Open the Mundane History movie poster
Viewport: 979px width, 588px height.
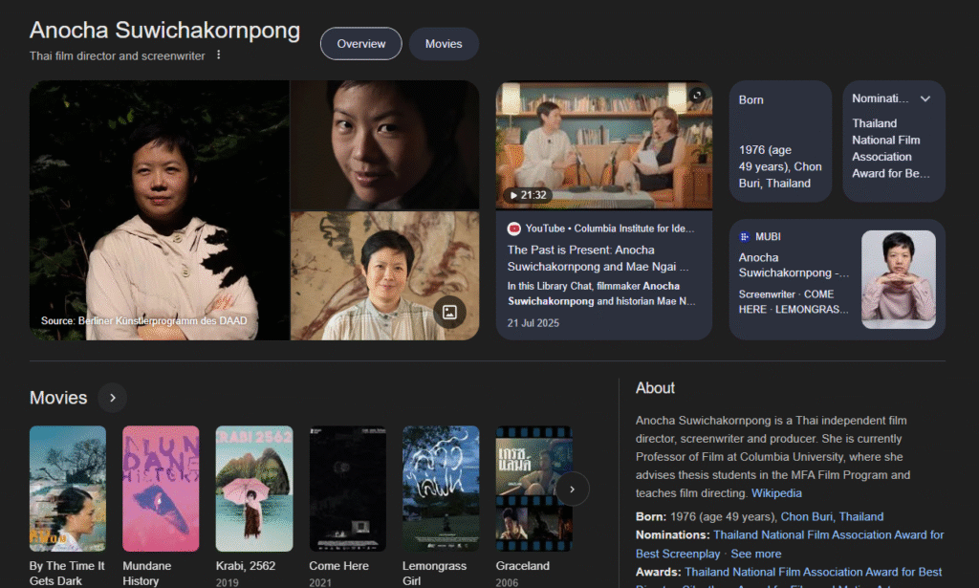[161, 489]
